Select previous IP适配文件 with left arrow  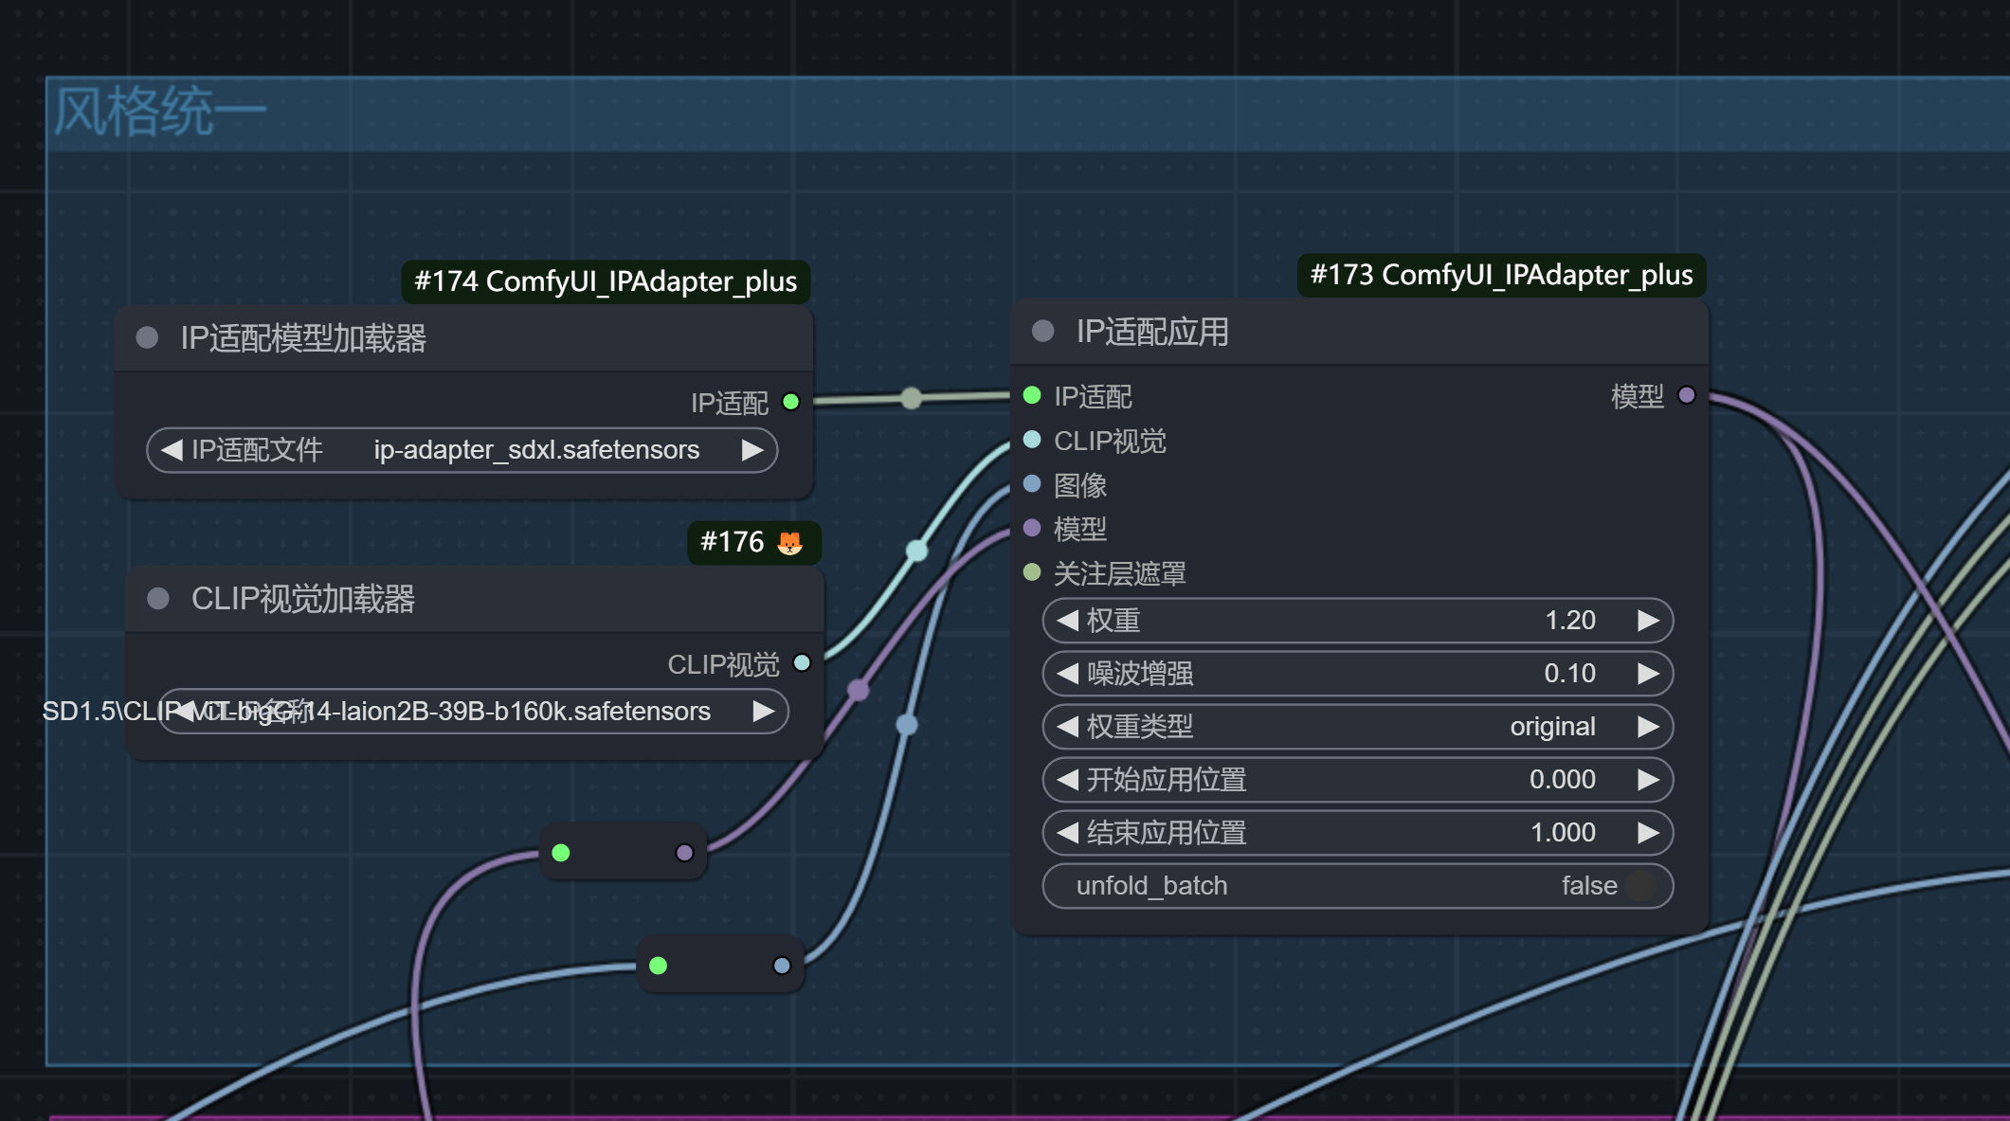point(172,449)
